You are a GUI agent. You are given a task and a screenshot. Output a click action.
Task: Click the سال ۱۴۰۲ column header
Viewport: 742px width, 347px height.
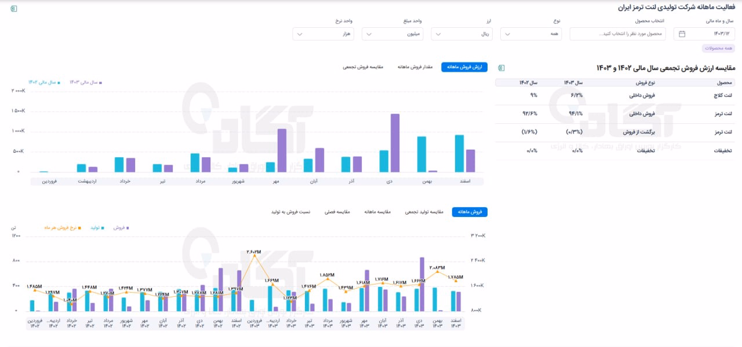point(529,83)
